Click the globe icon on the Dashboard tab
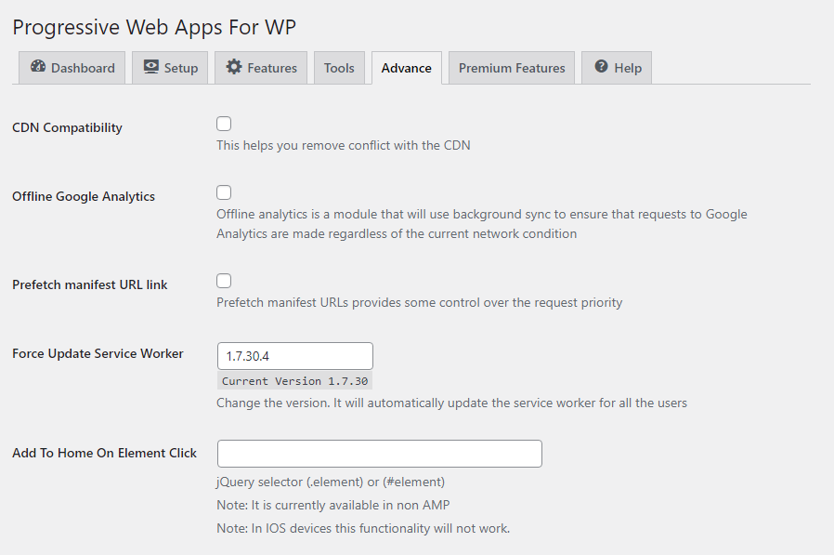Image resolution: width=834 pixels, height=555 pixels. coord(39,67)
